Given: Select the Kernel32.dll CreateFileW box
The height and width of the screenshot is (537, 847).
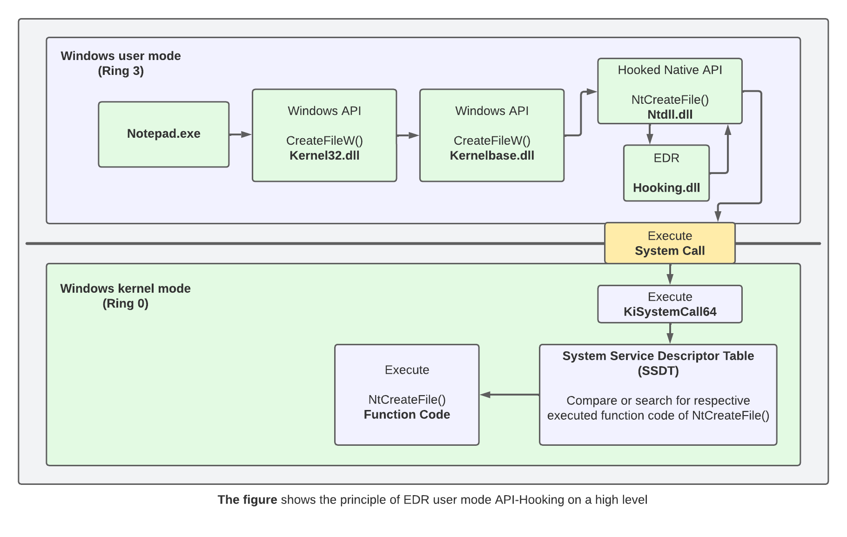Looking at the screenshot, I should click(324, 135).
